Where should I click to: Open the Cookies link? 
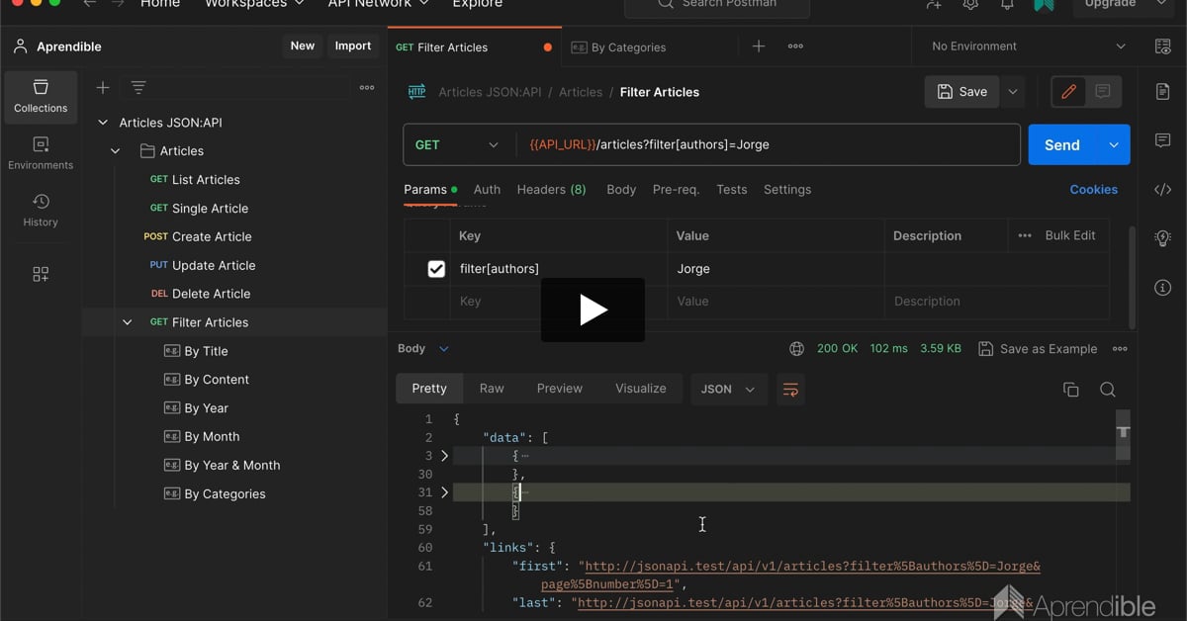point(1094,190)
